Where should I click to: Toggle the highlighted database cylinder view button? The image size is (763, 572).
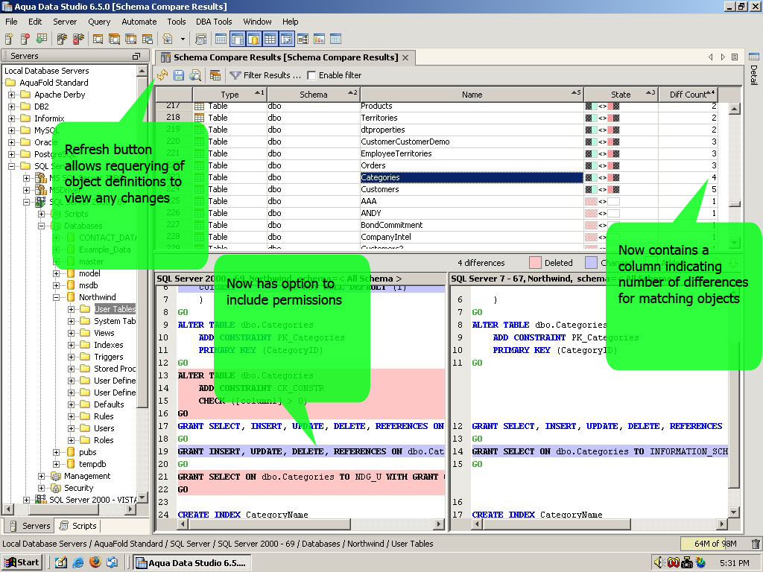253,39
